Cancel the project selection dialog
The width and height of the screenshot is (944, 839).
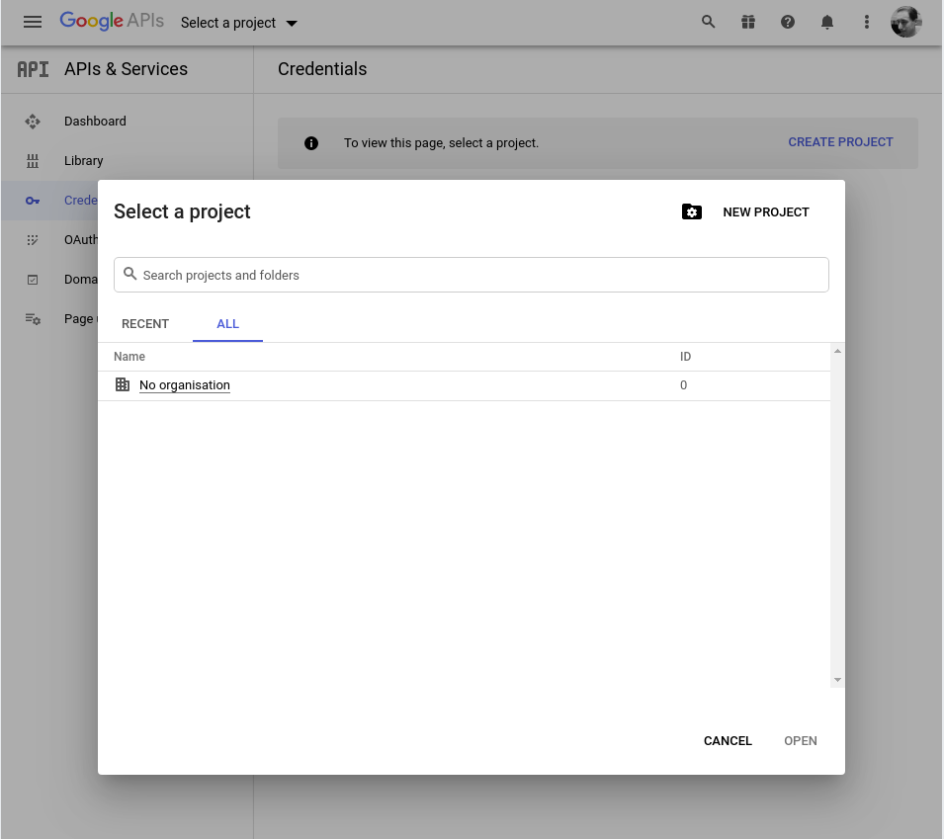coord(728,740)
